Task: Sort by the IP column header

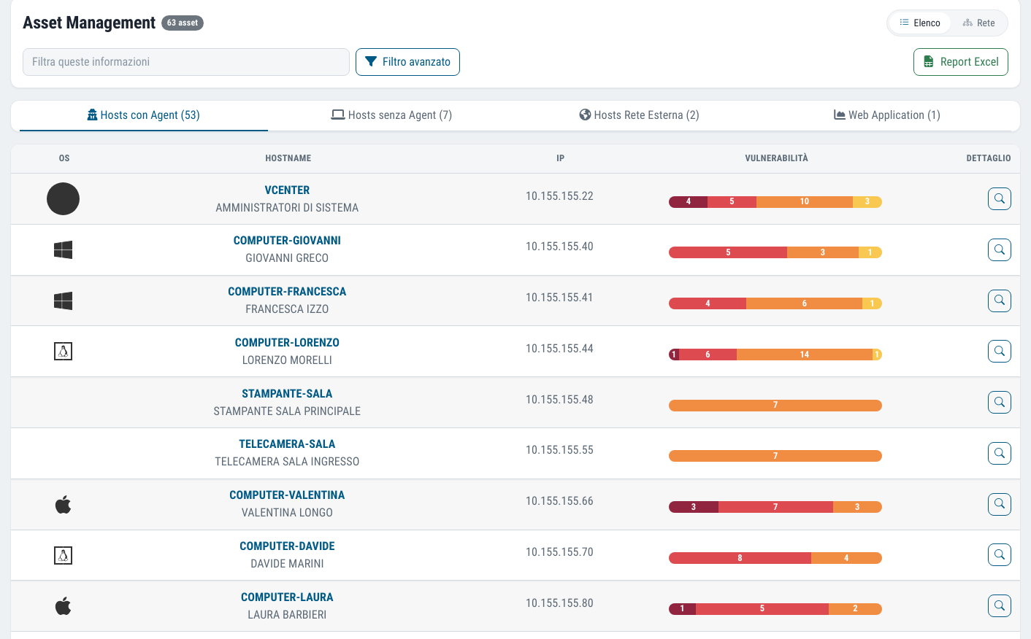Action: [x=560, y=158]
